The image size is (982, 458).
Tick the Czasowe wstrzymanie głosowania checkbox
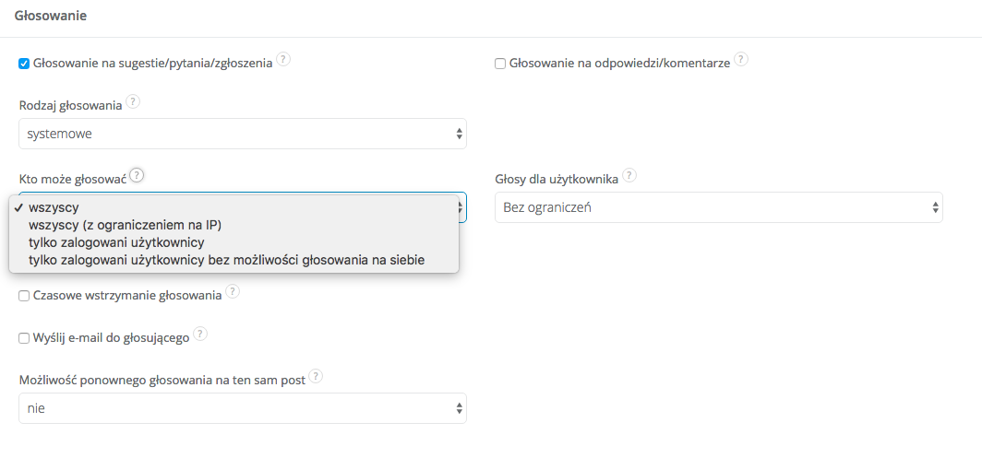click(24, 296)
